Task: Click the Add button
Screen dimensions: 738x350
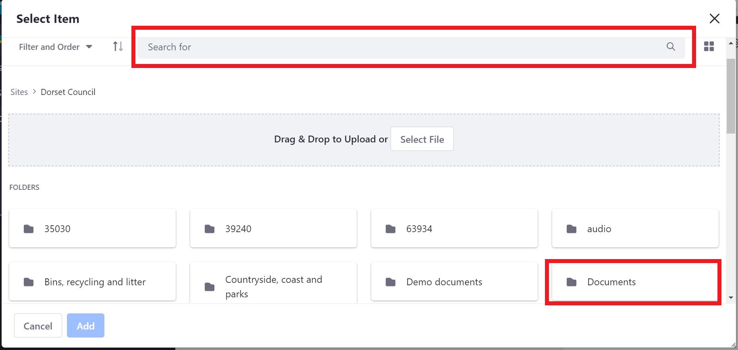Action: 85,325
